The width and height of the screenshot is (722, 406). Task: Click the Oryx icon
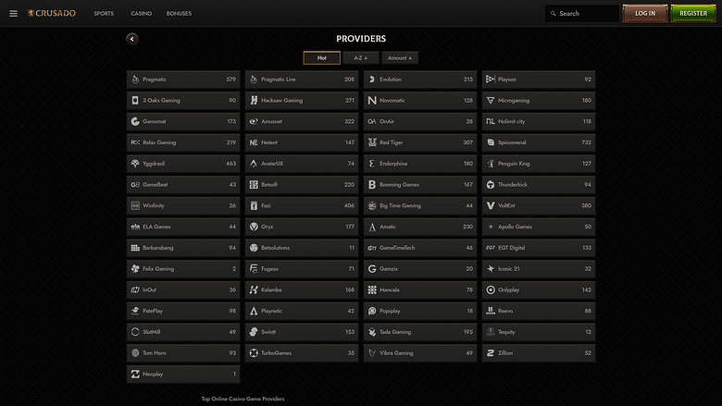tap(254, 227)
